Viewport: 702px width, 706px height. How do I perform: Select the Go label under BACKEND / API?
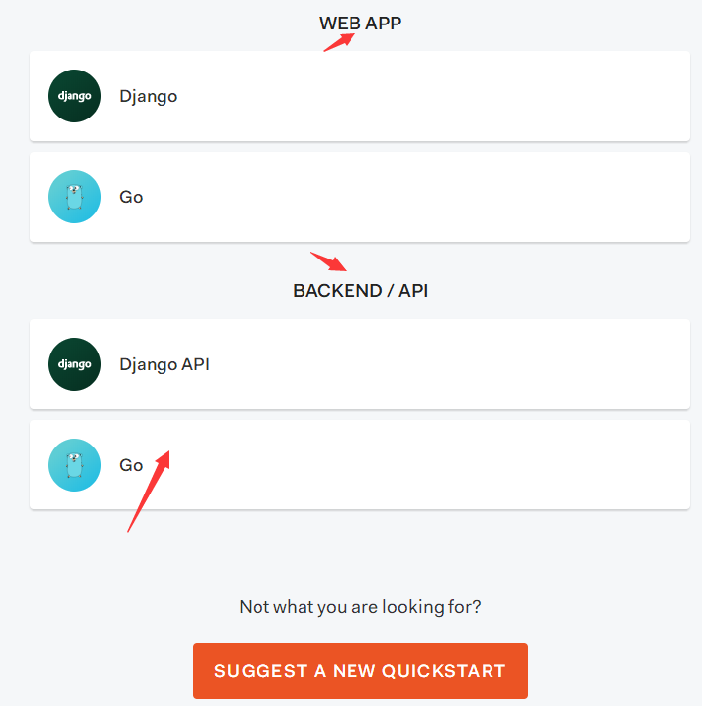tap(131, 465)
